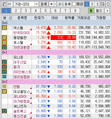
Task: Click the D+0 group header row
Action: [56, 23]
